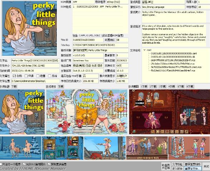This screenshot has height=171, width=210.
Task: Select the .tik file in the tree
Action: click(x=173, y=57)
